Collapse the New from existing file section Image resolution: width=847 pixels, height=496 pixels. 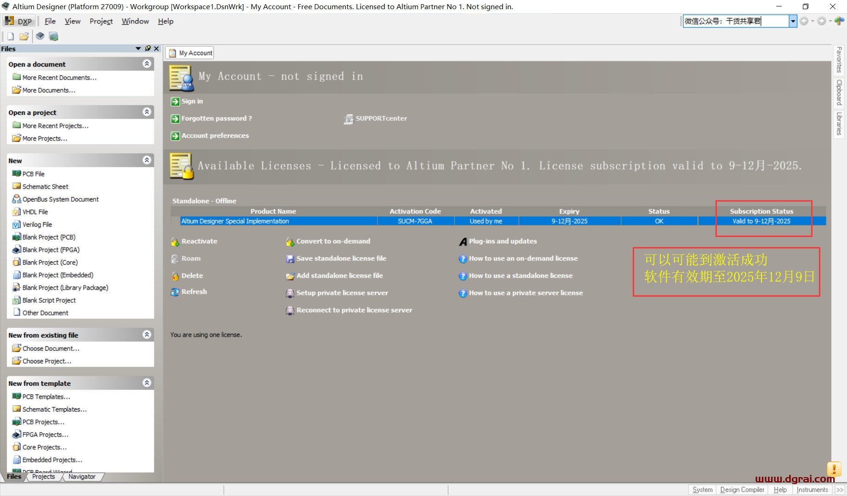[147, 335]
